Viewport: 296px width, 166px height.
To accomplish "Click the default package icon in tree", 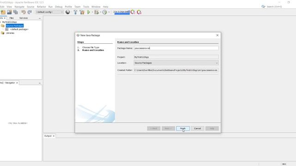I will (x=7, y=30).
